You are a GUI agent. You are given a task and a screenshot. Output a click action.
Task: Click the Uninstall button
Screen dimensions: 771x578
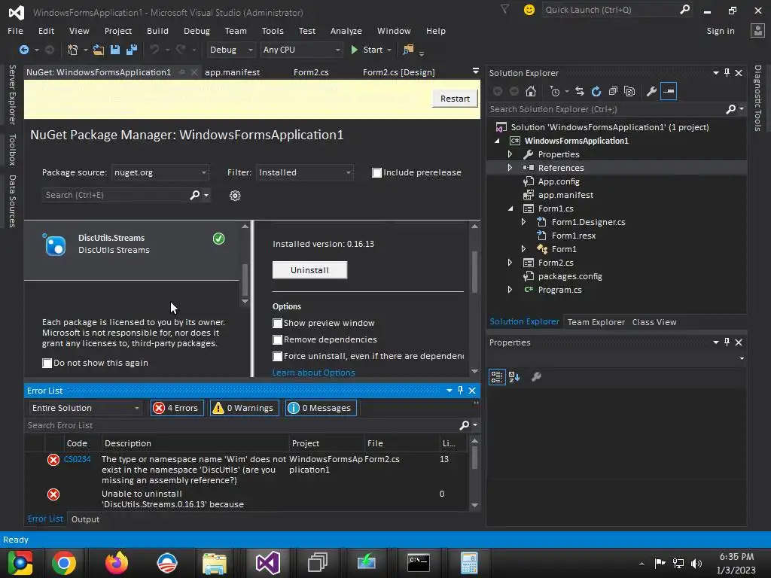click(x=309, y=270)
